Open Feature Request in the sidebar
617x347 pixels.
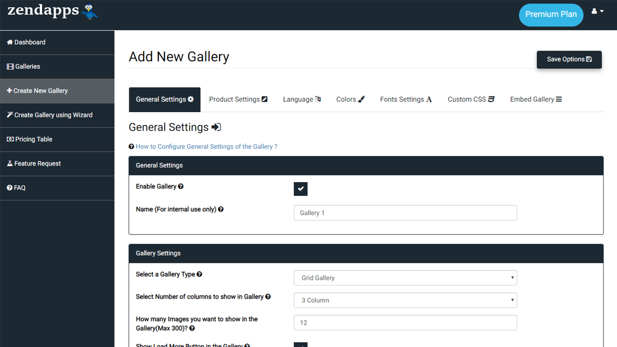pyautogui.click(x=57, y=164)
